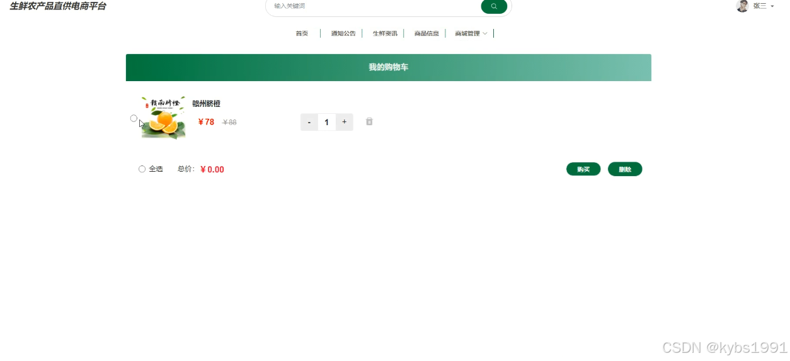Expand the 商城管理 menu chevron

[484, 33]
